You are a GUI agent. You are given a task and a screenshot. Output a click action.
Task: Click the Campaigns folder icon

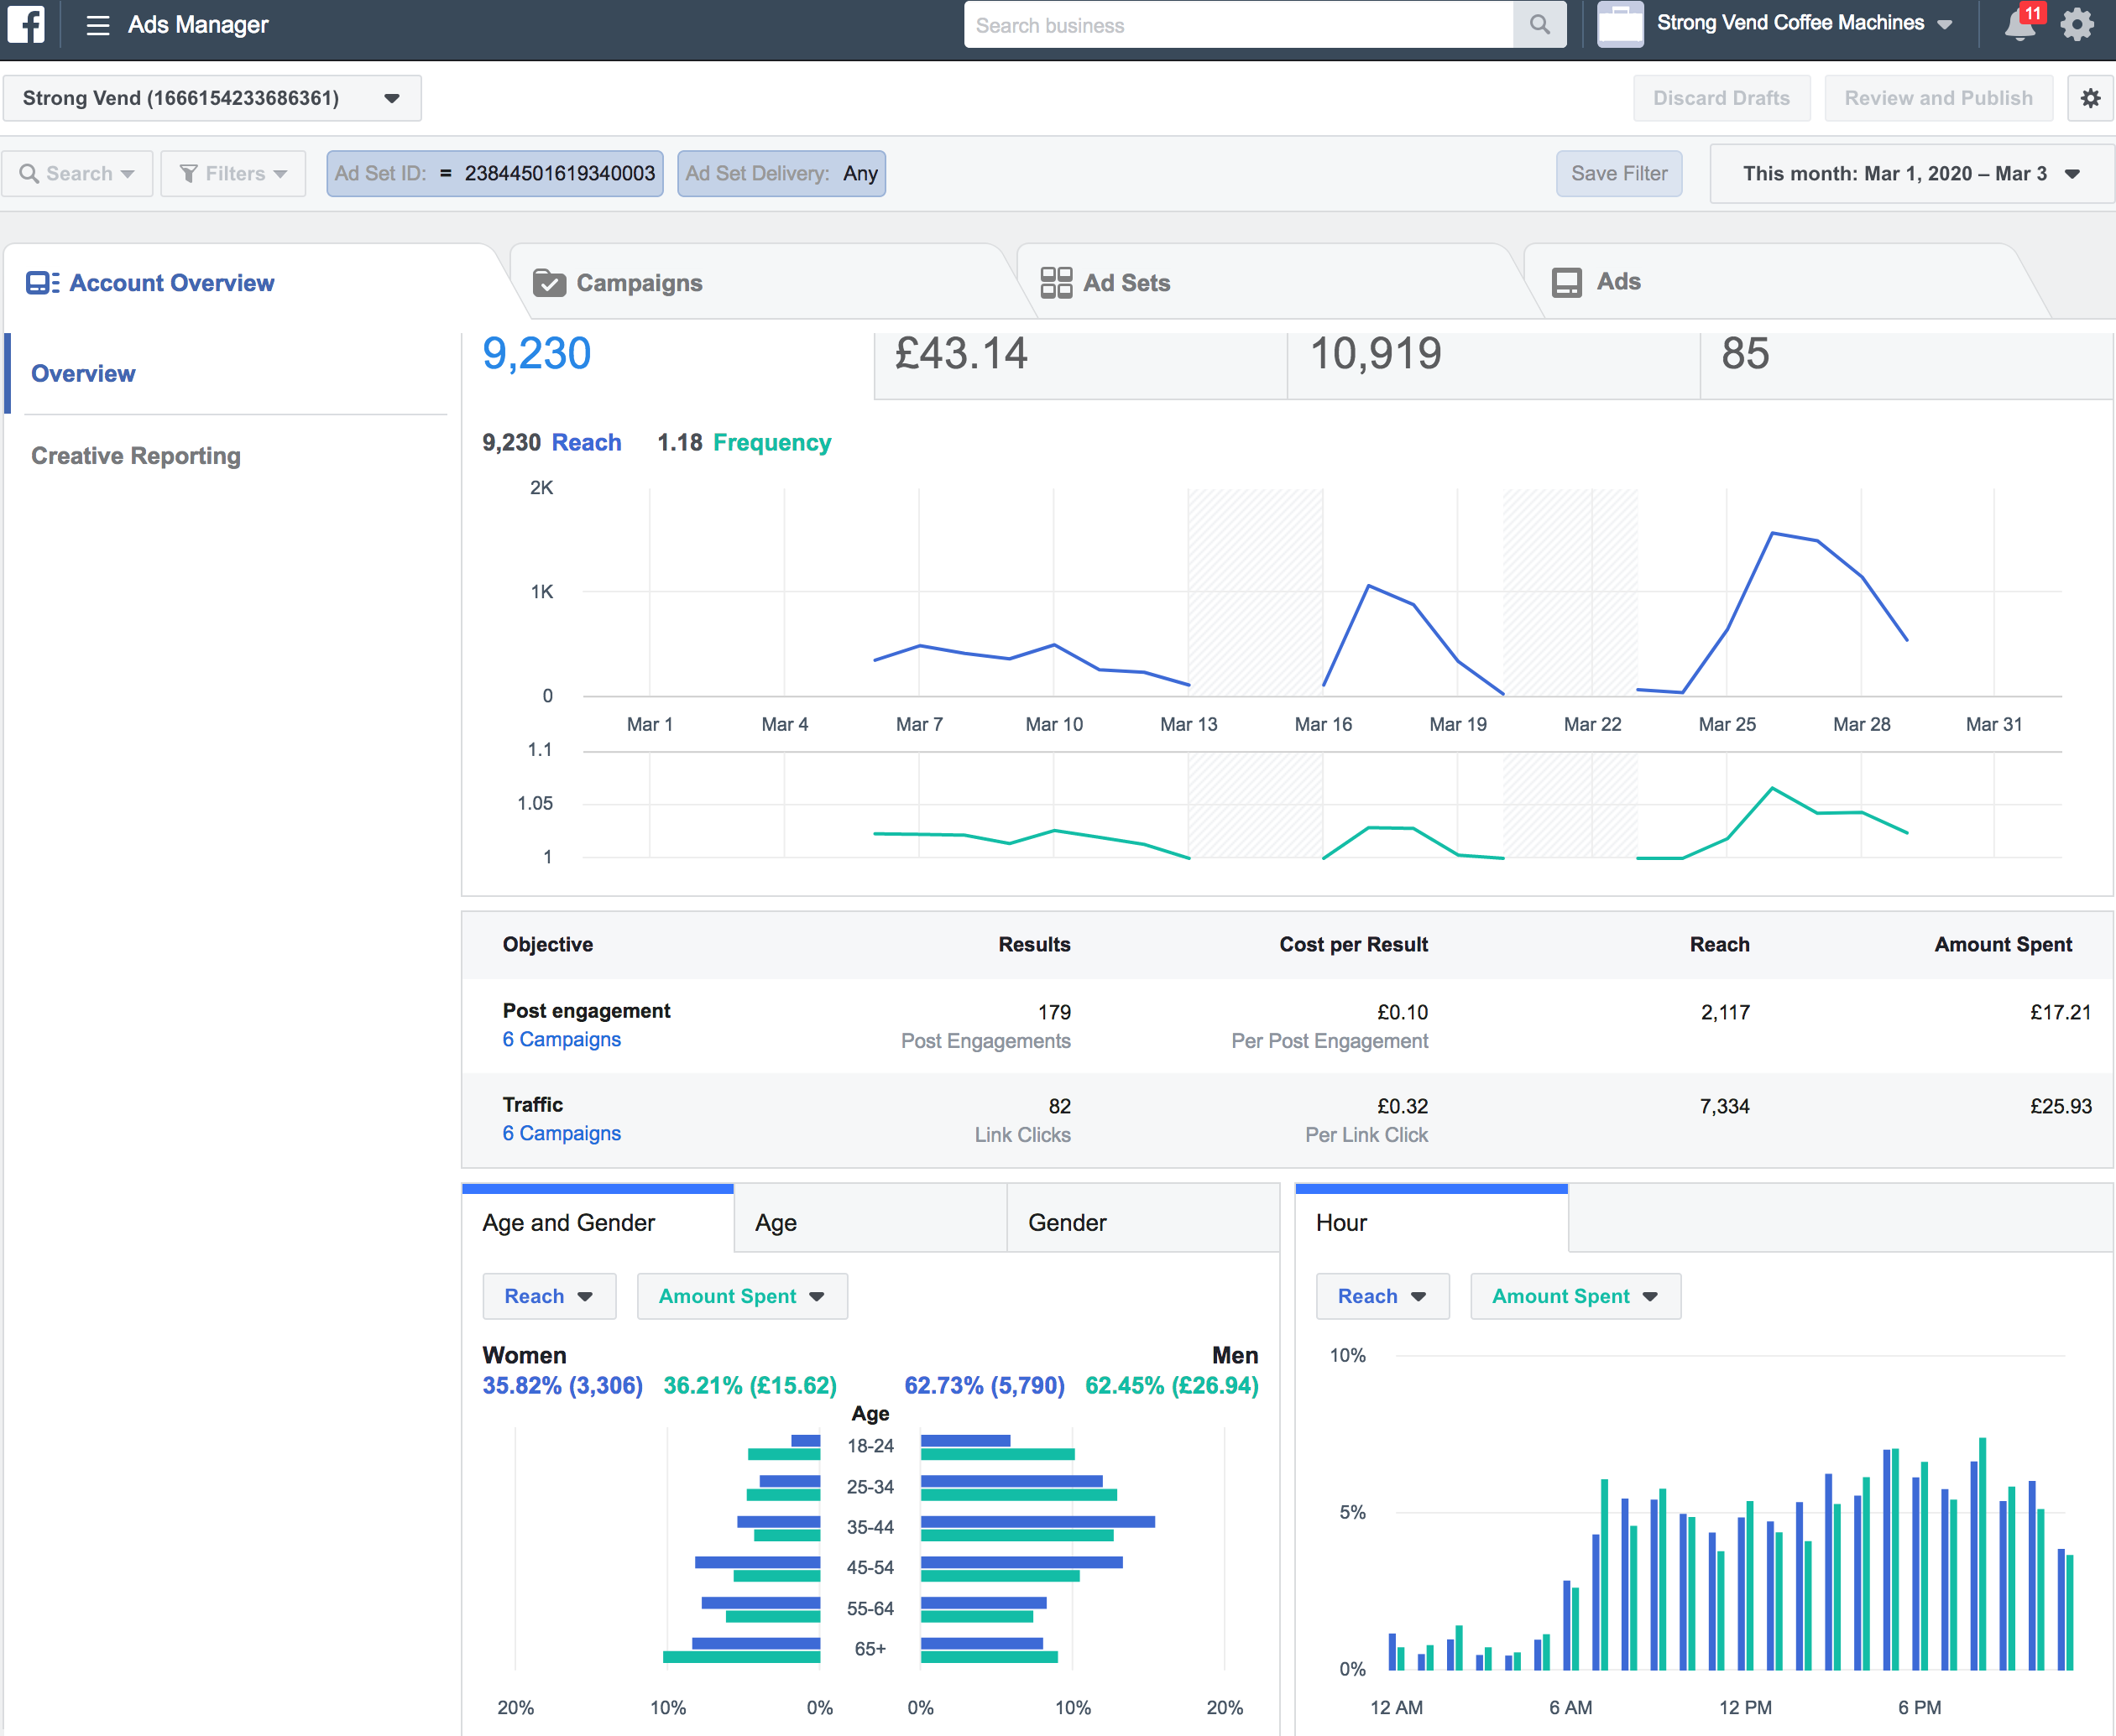pos(549,283)
